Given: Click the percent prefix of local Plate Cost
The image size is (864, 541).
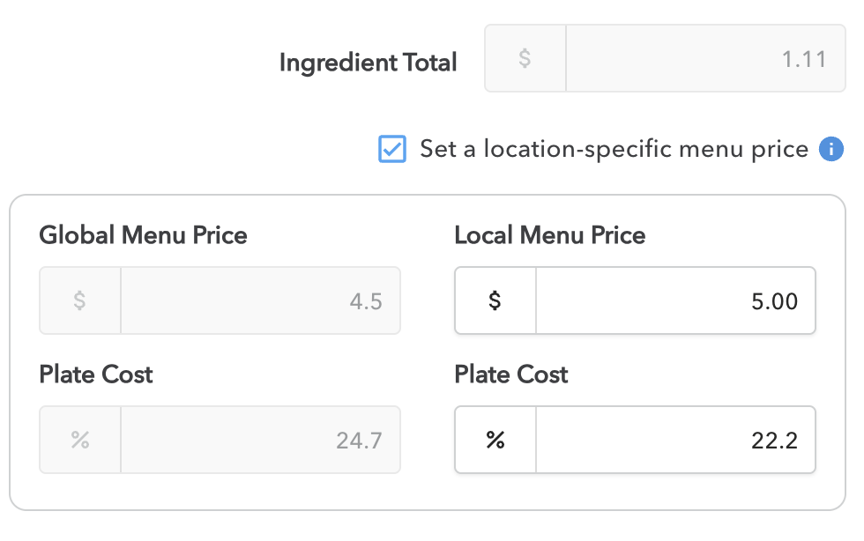Looking at the screenshot, I should point(495,440).
